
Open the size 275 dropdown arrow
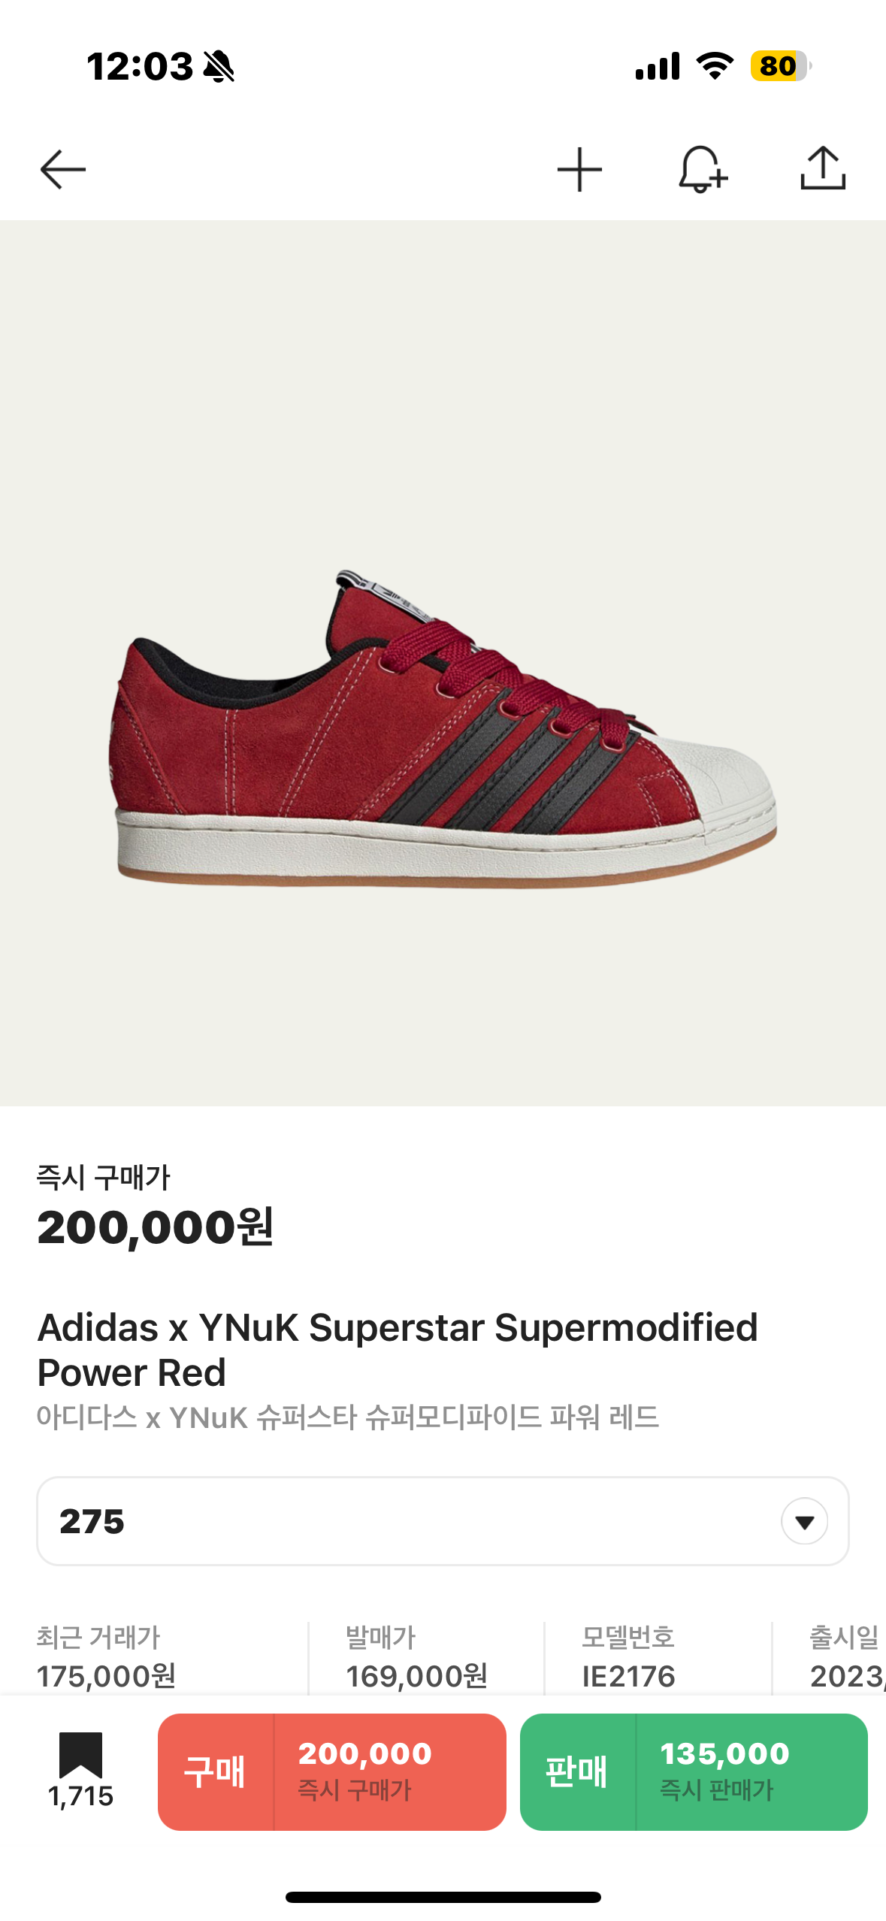click(x=804, y=1521)
